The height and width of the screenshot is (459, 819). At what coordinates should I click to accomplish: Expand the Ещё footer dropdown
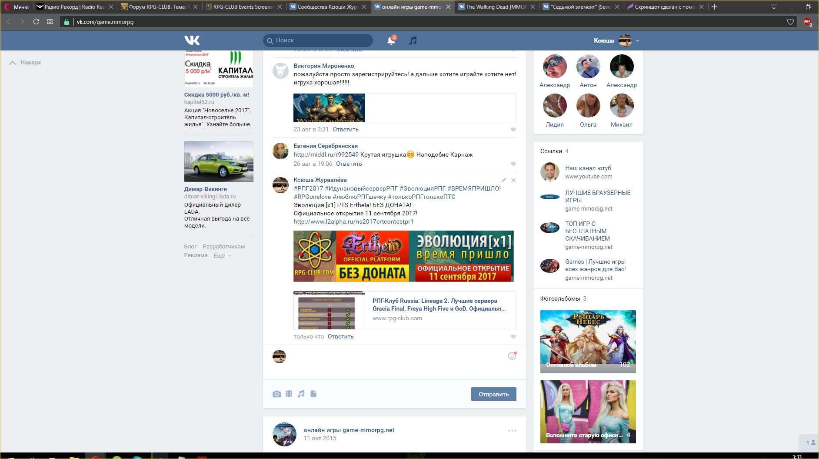pyautogui.click(x=223, y=255)
